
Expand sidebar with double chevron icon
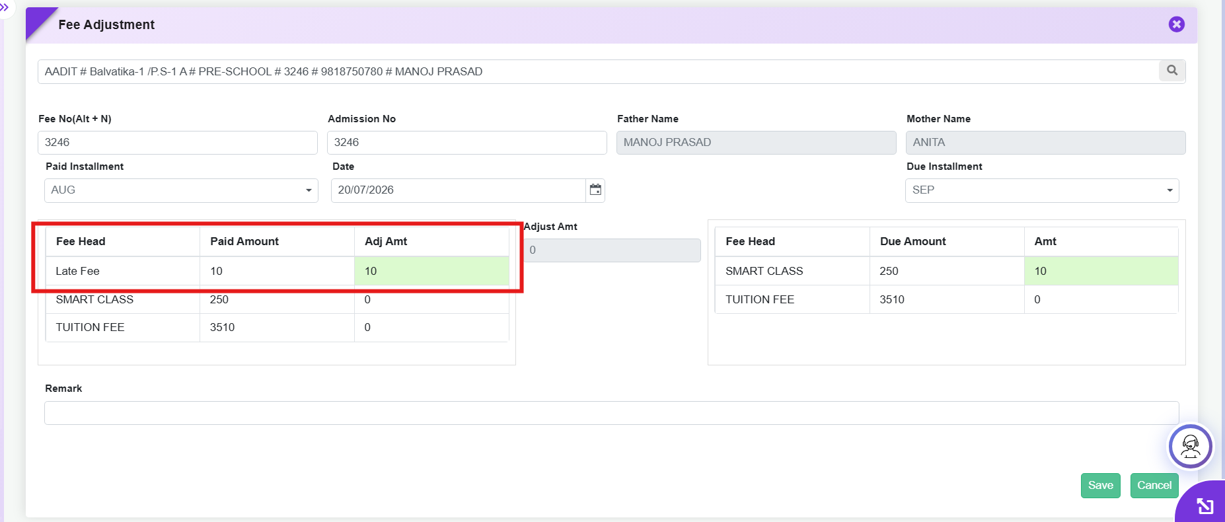[4, 7]
